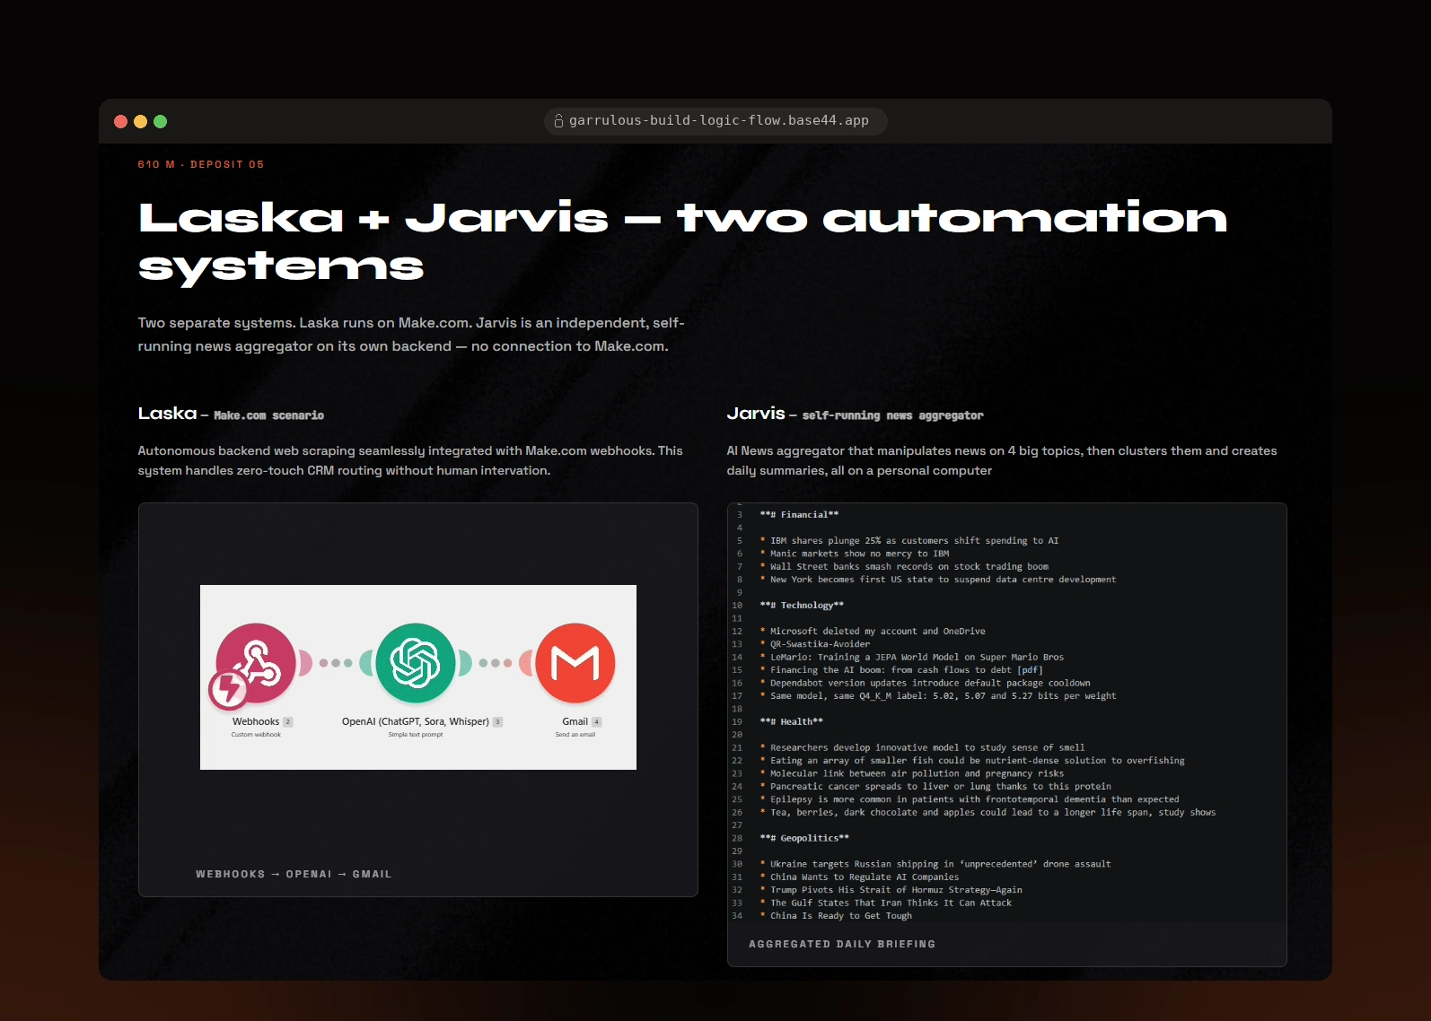Click the connector dots between Webhooks and OpenAI

pos(336,663)
